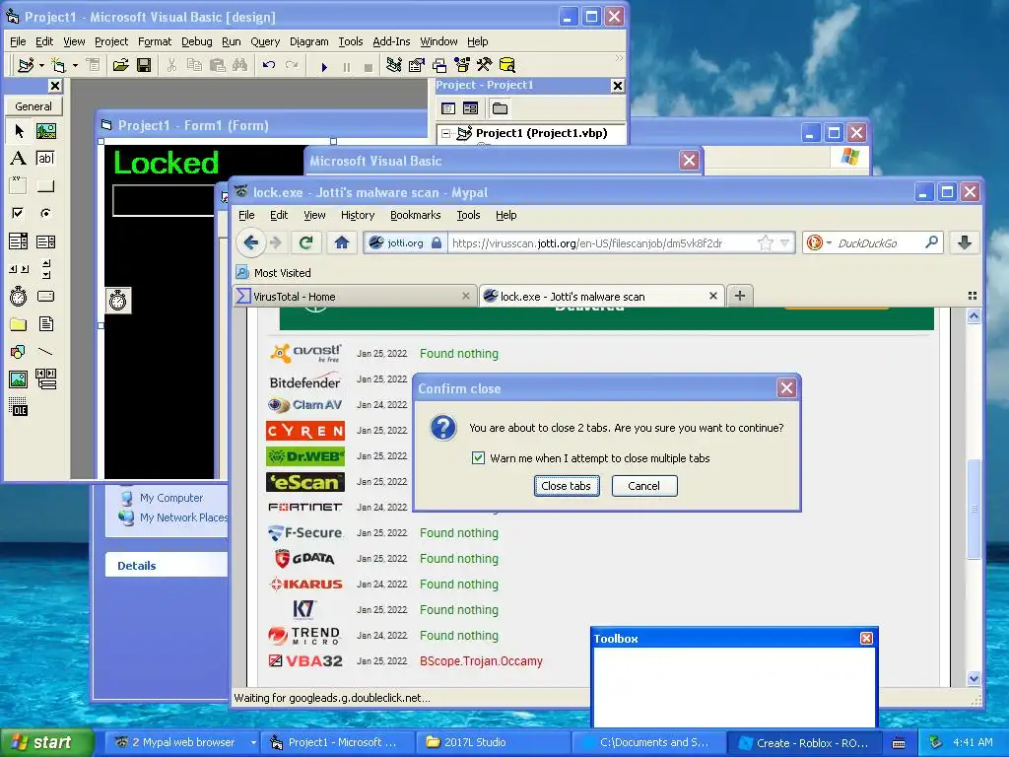Open Project Explorer from VB toolbar

[394, 65]
